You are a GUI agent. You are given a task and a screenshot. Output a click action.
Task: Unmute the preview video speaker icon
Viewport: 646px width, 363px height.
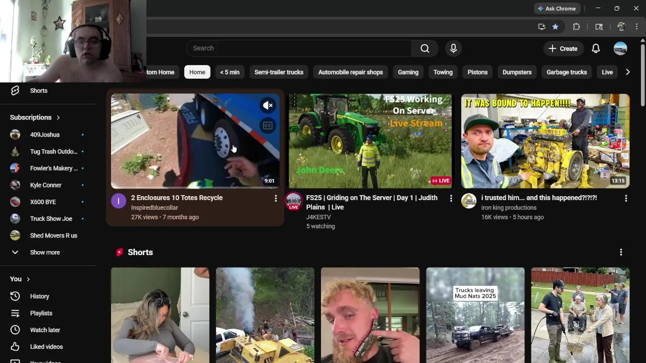pyautogui.click(x=268, y=105)
